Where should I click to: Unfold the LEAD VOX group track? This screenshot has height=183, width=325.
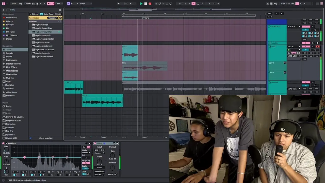(x=270, y=26)
